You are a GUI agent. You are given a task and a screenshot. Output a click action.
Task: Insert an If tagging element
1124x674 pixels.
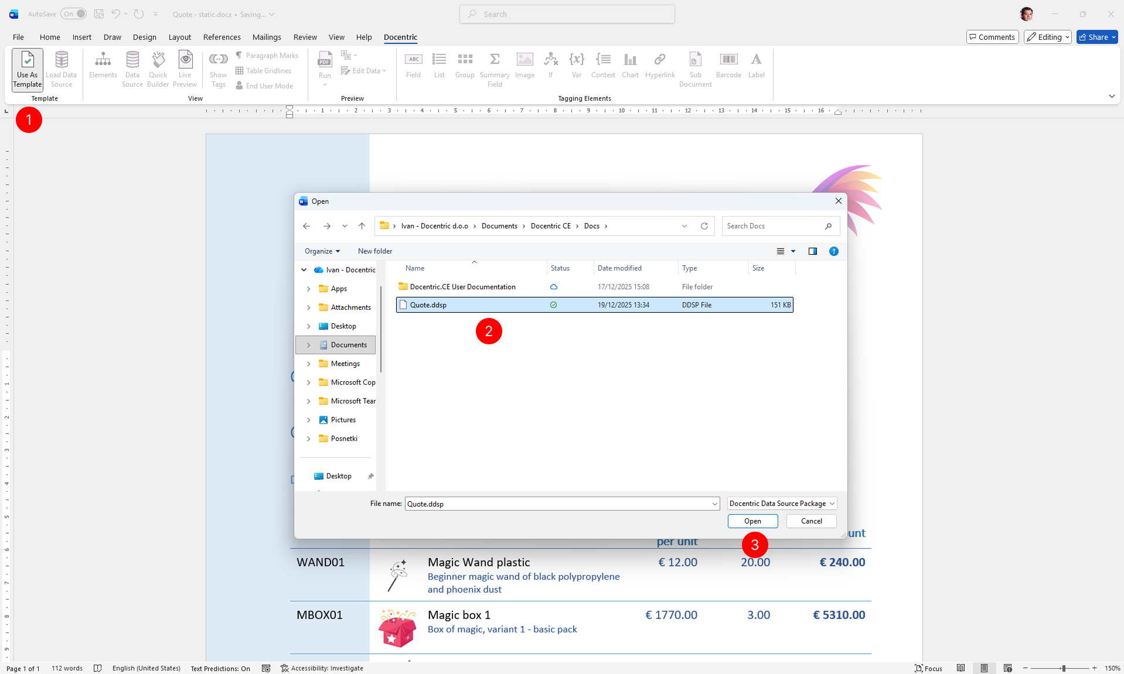[551, 65]
